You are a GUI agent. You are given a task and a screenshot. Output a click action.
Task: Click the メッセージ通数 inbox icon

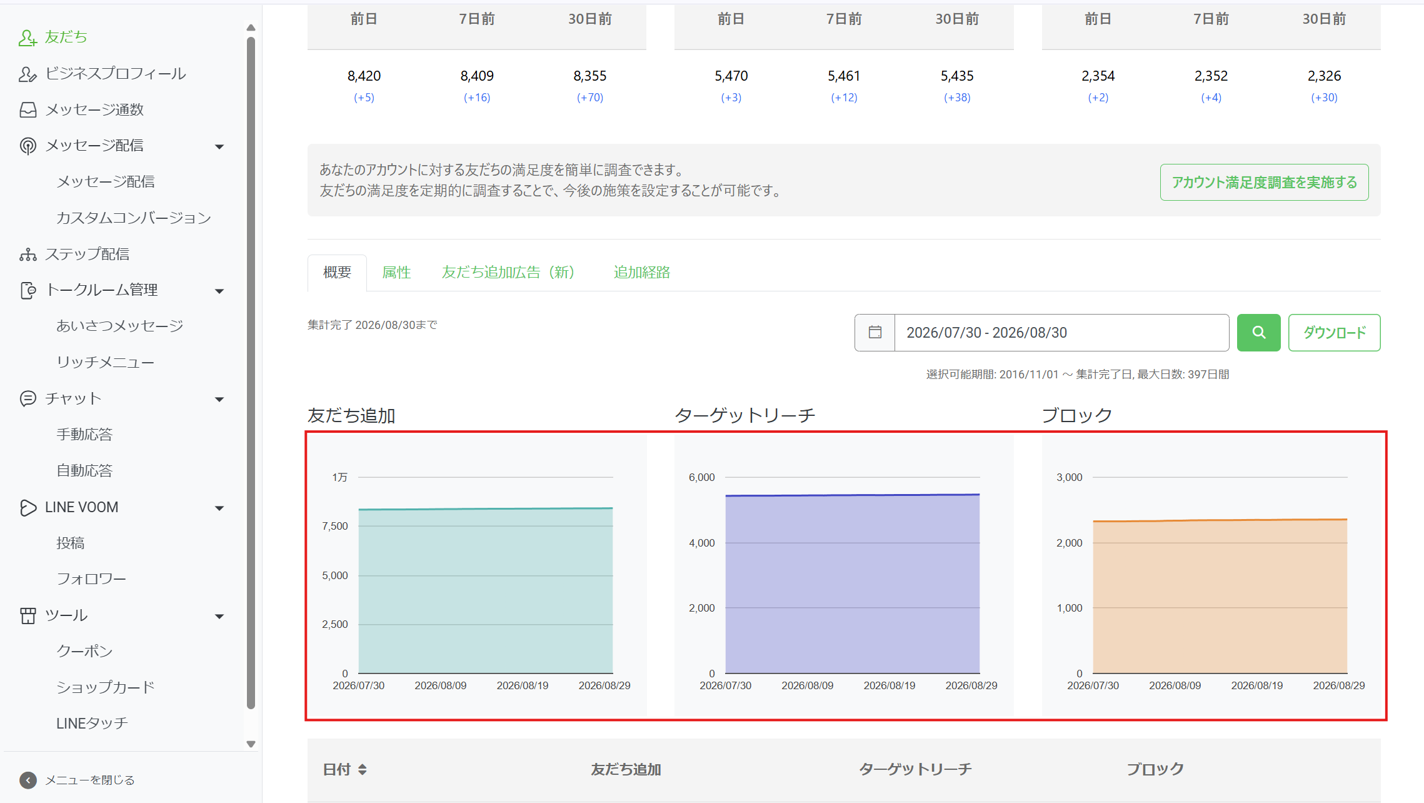coord(28,110)
